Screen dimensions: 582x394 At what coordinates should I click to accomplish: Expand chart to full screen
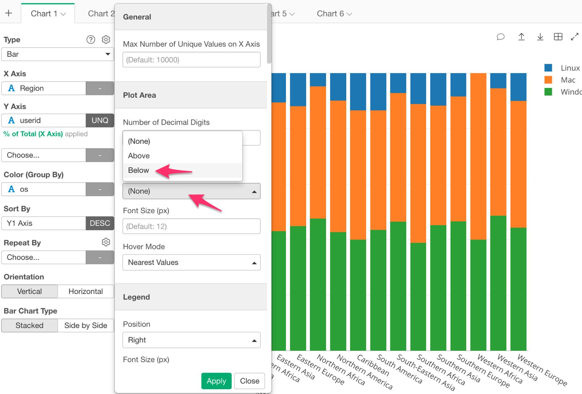(574, 37)
